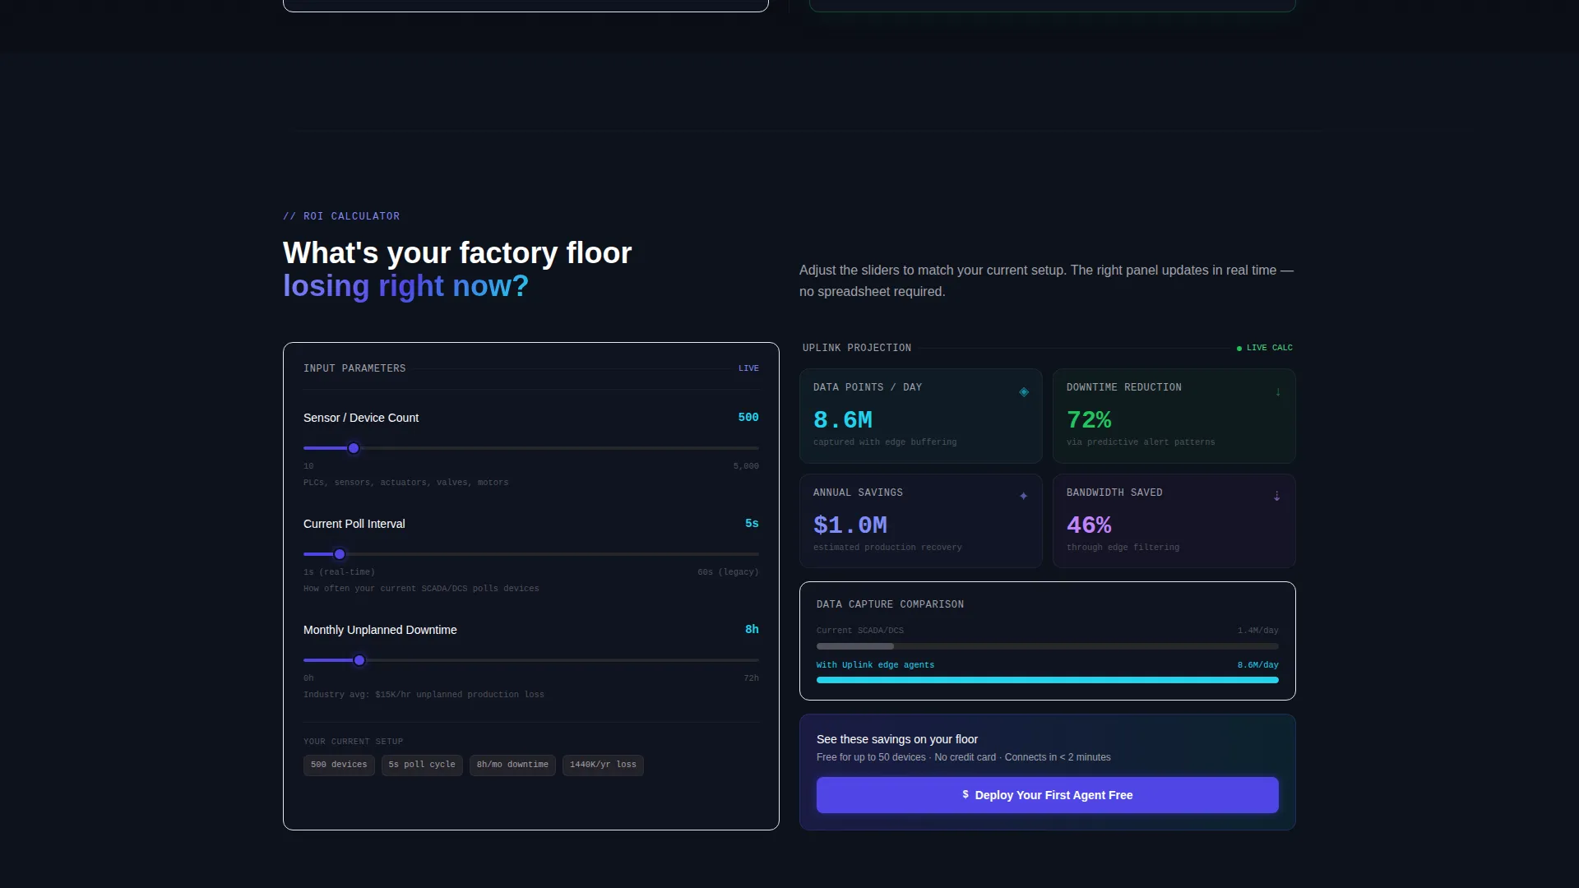Click the '5,000' device slider max label
Screen dimensions: 1579x888
pyautogui.click(x=746, y=466)
